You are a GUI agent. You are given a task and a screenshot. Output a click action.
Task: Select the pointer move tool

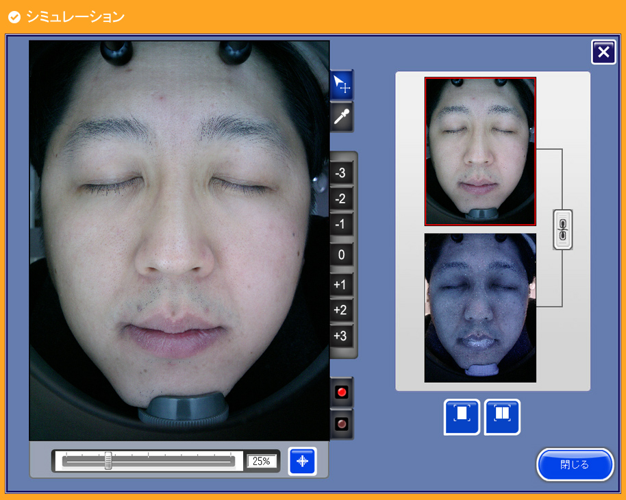[x=341, y=85]
